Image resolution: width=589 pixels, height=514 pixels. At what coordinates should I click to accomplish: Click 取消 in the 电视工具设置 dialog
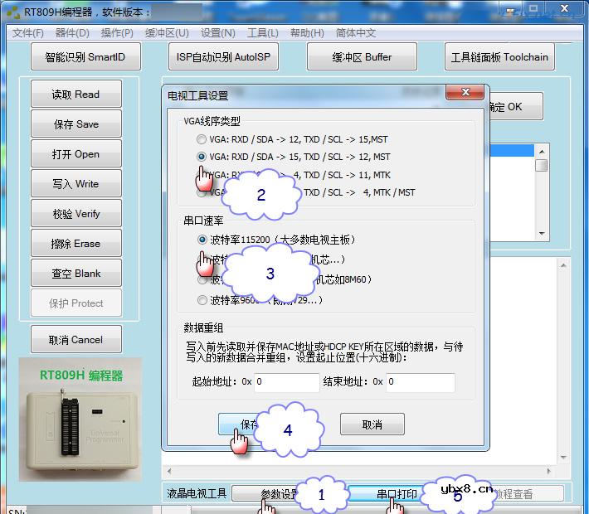tap(372, 424)
